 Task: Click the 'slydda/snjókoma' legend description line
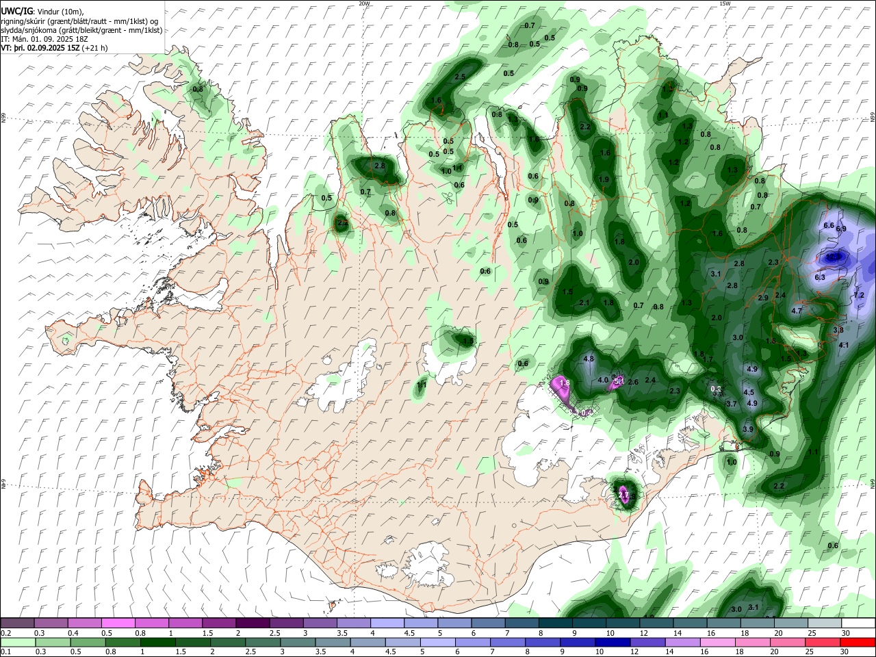[81, 30]
